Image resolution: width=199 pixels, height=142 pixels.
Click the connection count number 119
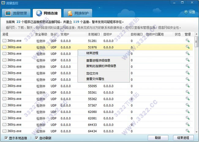(76, 22)
